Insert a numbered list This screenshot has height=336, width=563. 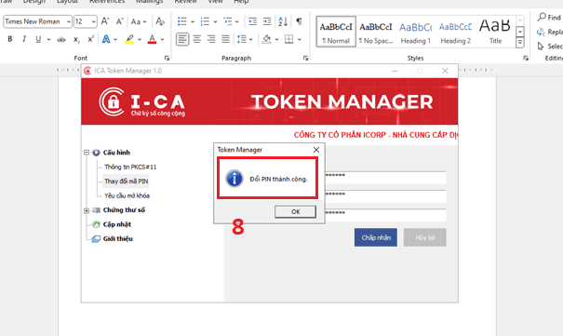pyautogui.click(x=205, y=21)
